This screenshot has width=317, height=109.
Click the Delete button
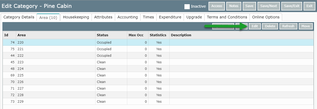(x=270, y=26)
